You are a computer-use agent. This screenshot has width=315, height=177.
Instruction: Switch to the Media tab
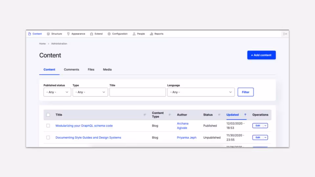[x=107, y=69]
